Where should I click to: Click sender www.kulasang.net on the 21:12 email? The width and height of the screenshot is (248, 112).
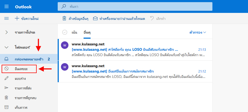[x=88, y=66]
